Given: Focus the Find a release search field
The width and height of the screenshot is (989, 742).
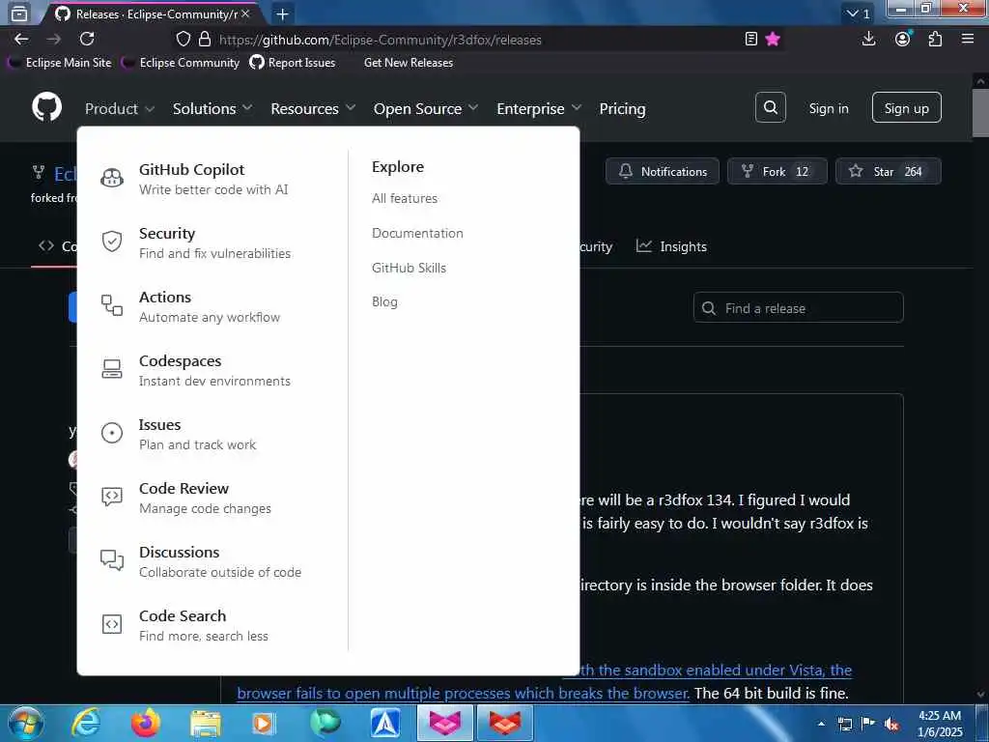Looking at the screenshot, I should coord(799,308).
